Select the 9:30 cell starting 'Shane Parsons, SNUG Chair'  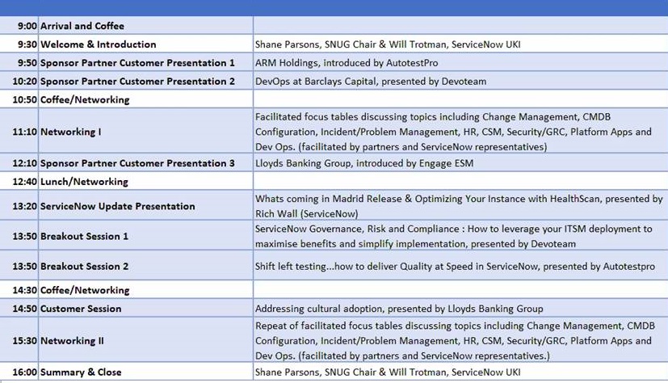[x=460, y=44]
